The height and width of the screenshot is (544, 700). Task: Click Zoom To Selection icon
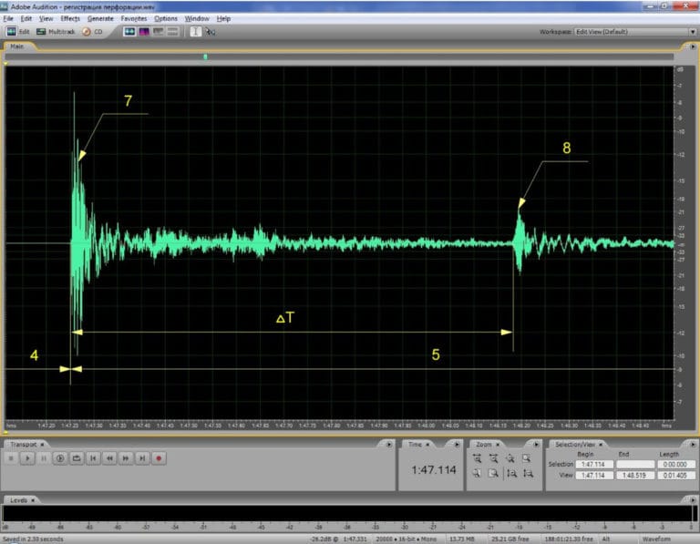coord(526,458)
